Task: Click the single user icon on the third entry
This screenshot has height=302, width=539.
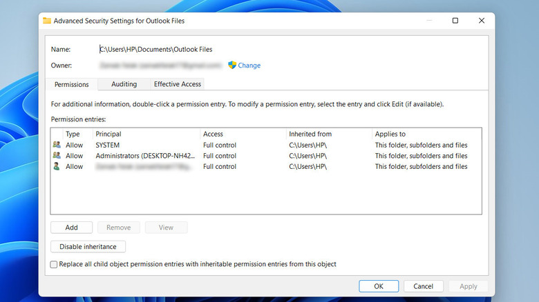Action: coord(57,166)
